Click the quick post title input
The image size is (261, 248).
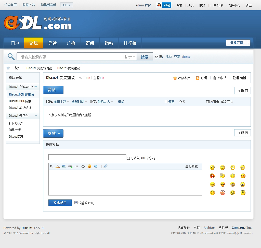tap(87, 157)
